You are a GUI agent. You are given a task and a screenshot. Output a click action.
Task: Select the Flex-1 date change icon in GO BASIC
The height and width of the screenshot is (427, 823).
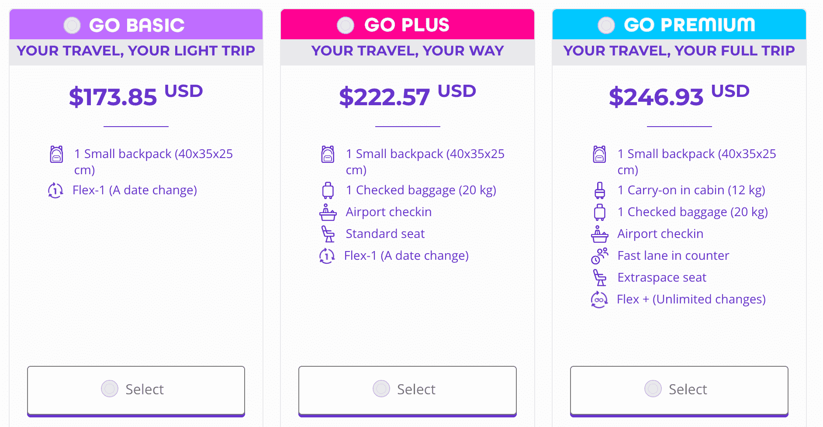pos(55,190)
